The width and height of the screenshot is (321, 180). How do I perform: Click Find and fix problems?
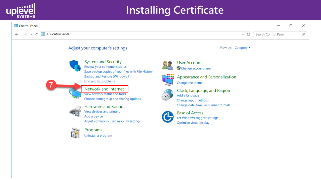tap(100, 81)
